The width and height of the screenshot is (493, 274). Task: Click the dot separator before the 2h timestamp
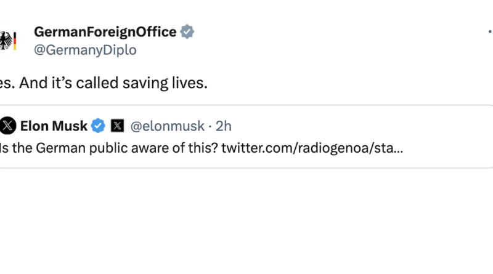(210, 126)
